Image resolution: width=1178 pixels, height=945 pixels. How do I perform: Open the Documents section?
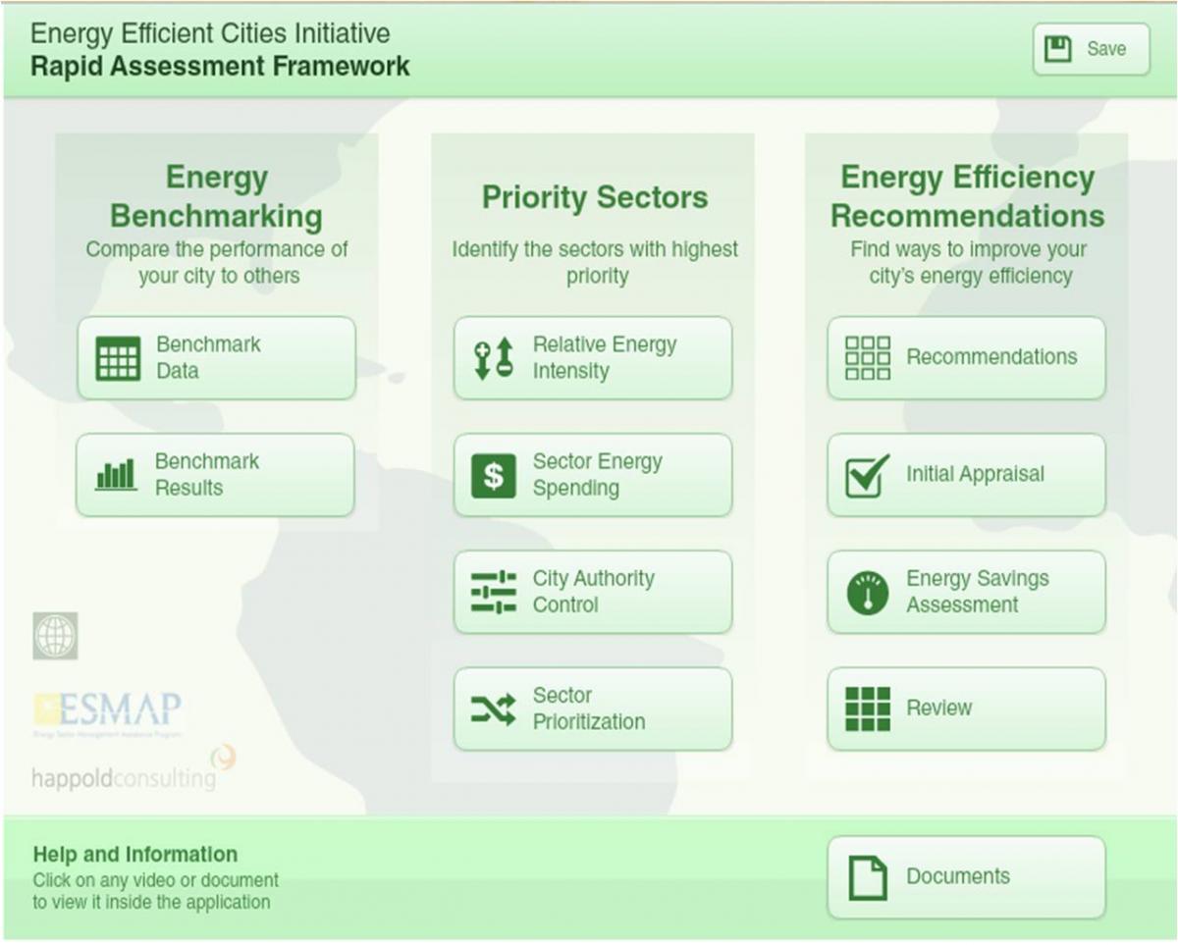[965, 875]
